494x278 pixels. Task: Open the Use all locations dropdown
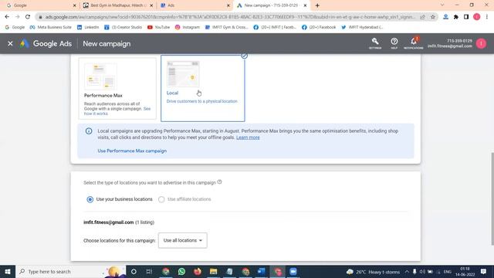(x=183, y=240)
